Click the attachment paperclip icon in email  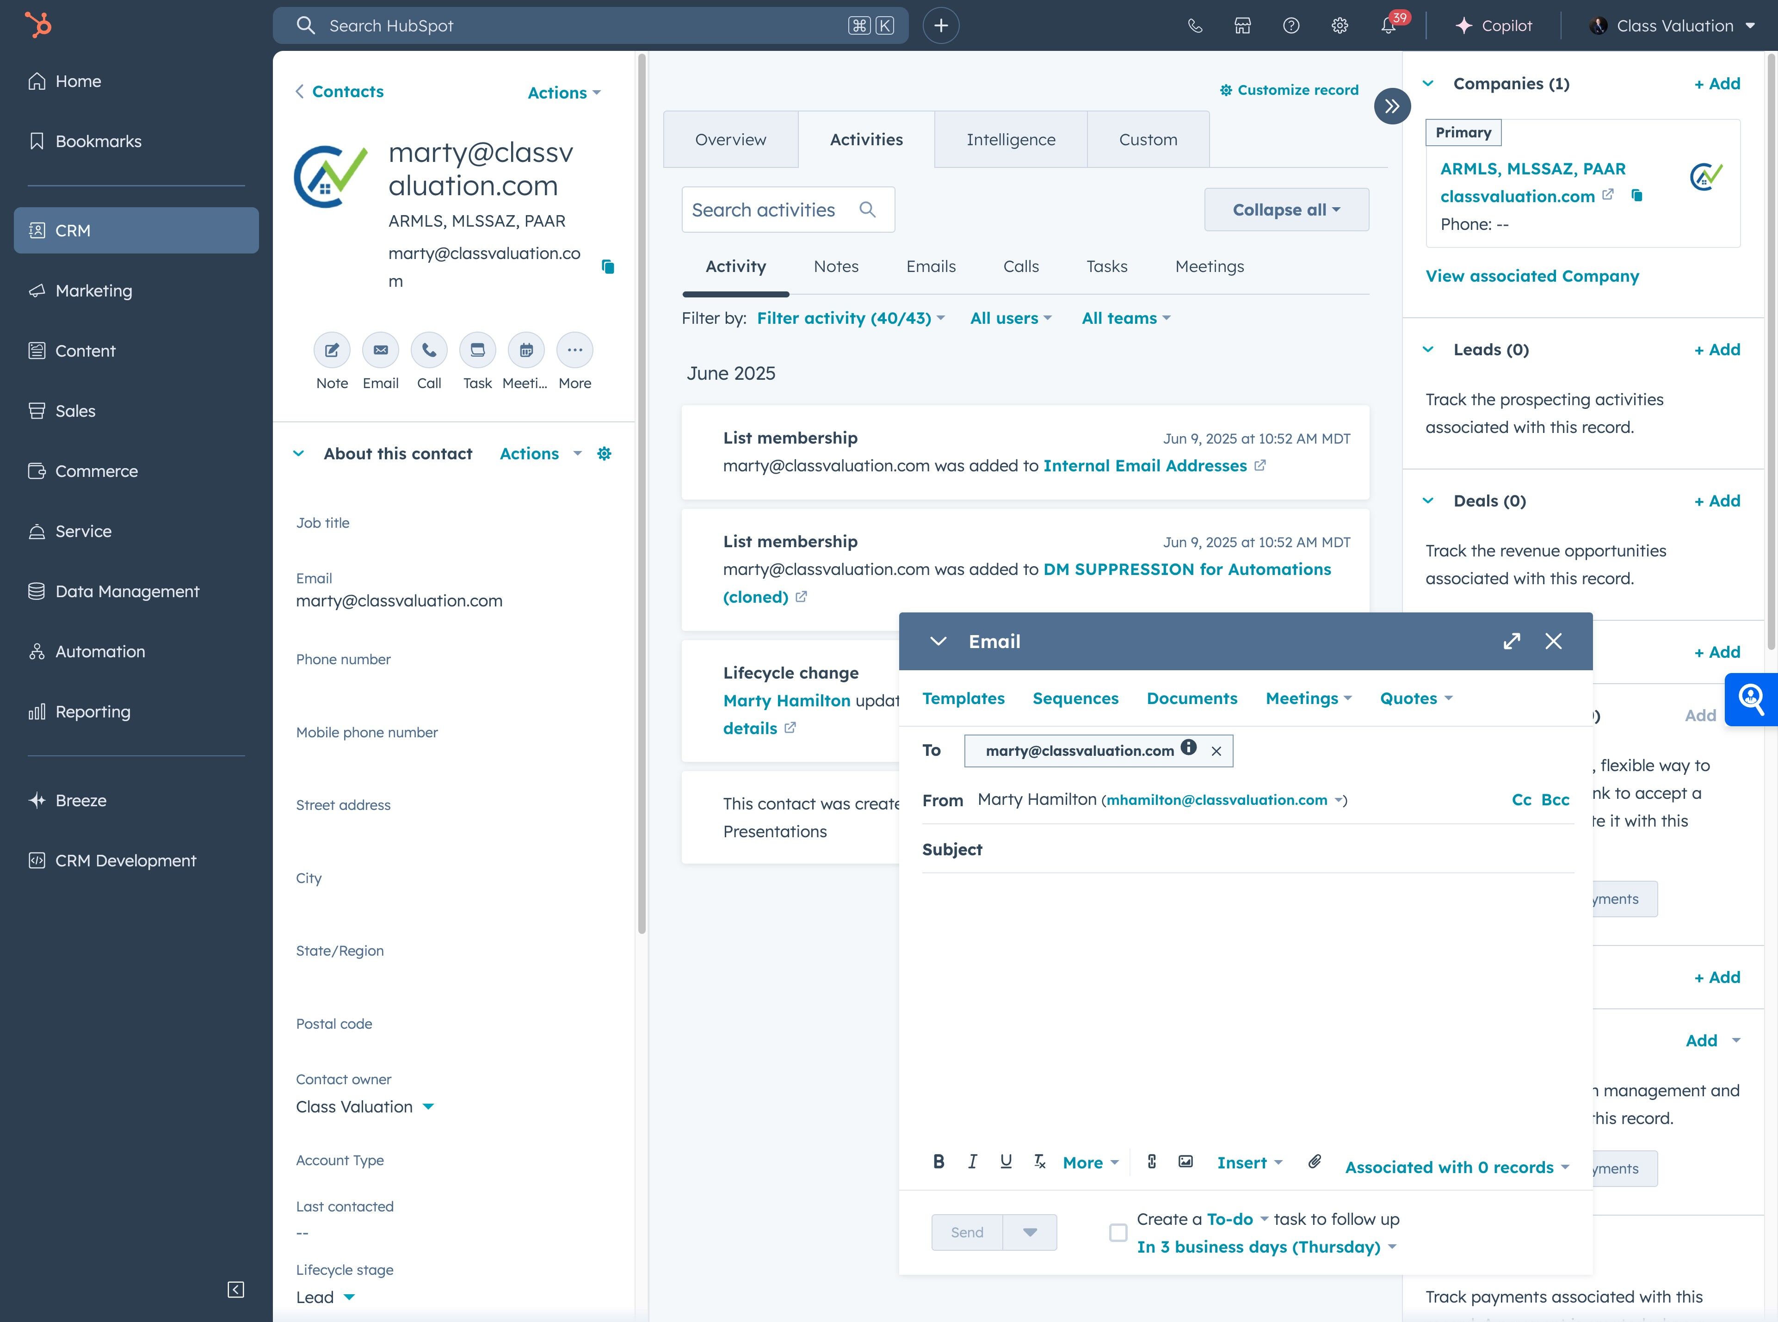[1314, 1162]
